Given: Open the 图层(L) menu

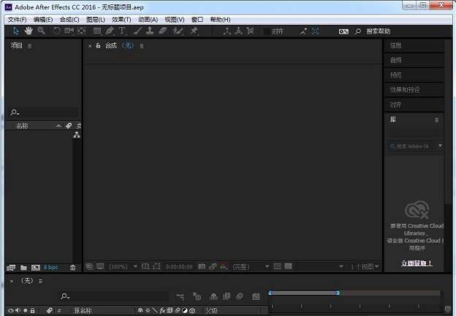Looking at the screenshot, I should pyautogui.click(x=96, y=20).
